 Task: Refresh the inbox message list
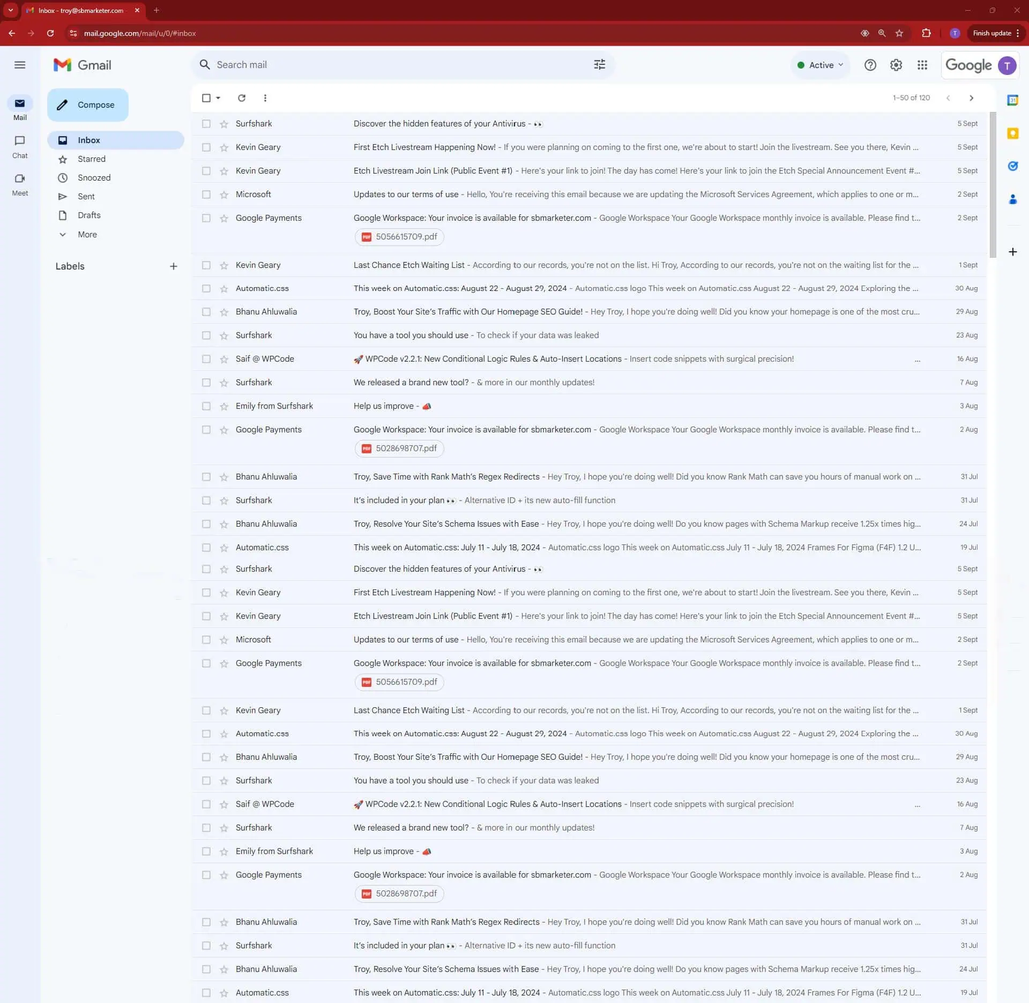pyautogui.click(x=242, y=98)
